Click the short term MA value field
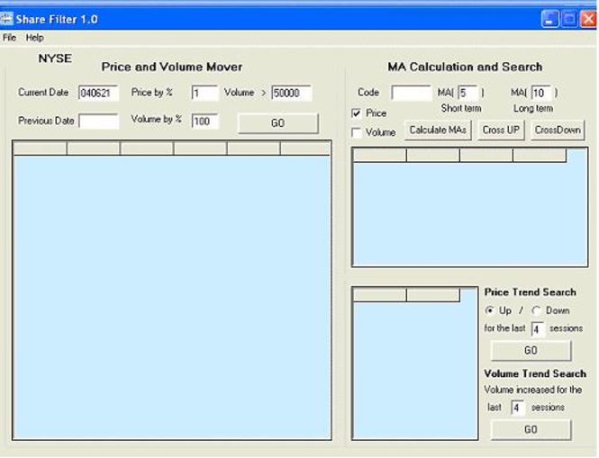599x458 pixels. click(468, 93)
